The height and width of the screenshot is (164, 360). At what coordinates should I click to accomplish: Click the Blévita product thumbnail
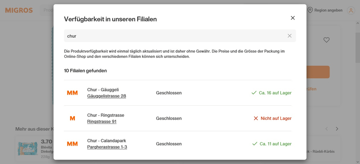28,148
